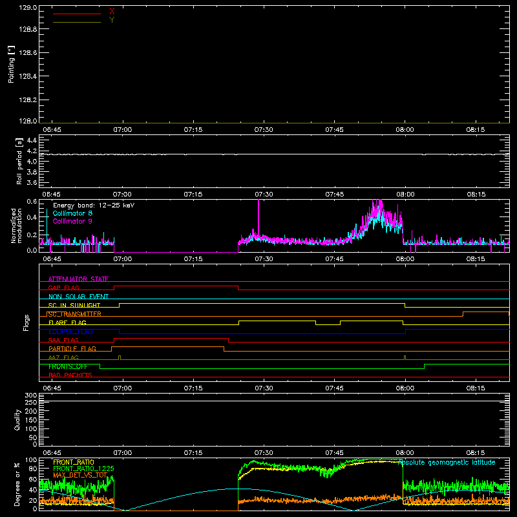
Task: Click the 08:00 label under Roll period plot
Action: tap(405, 195)
